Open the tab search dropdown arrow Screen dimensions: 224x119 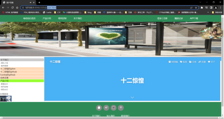[x=200, y=2]
